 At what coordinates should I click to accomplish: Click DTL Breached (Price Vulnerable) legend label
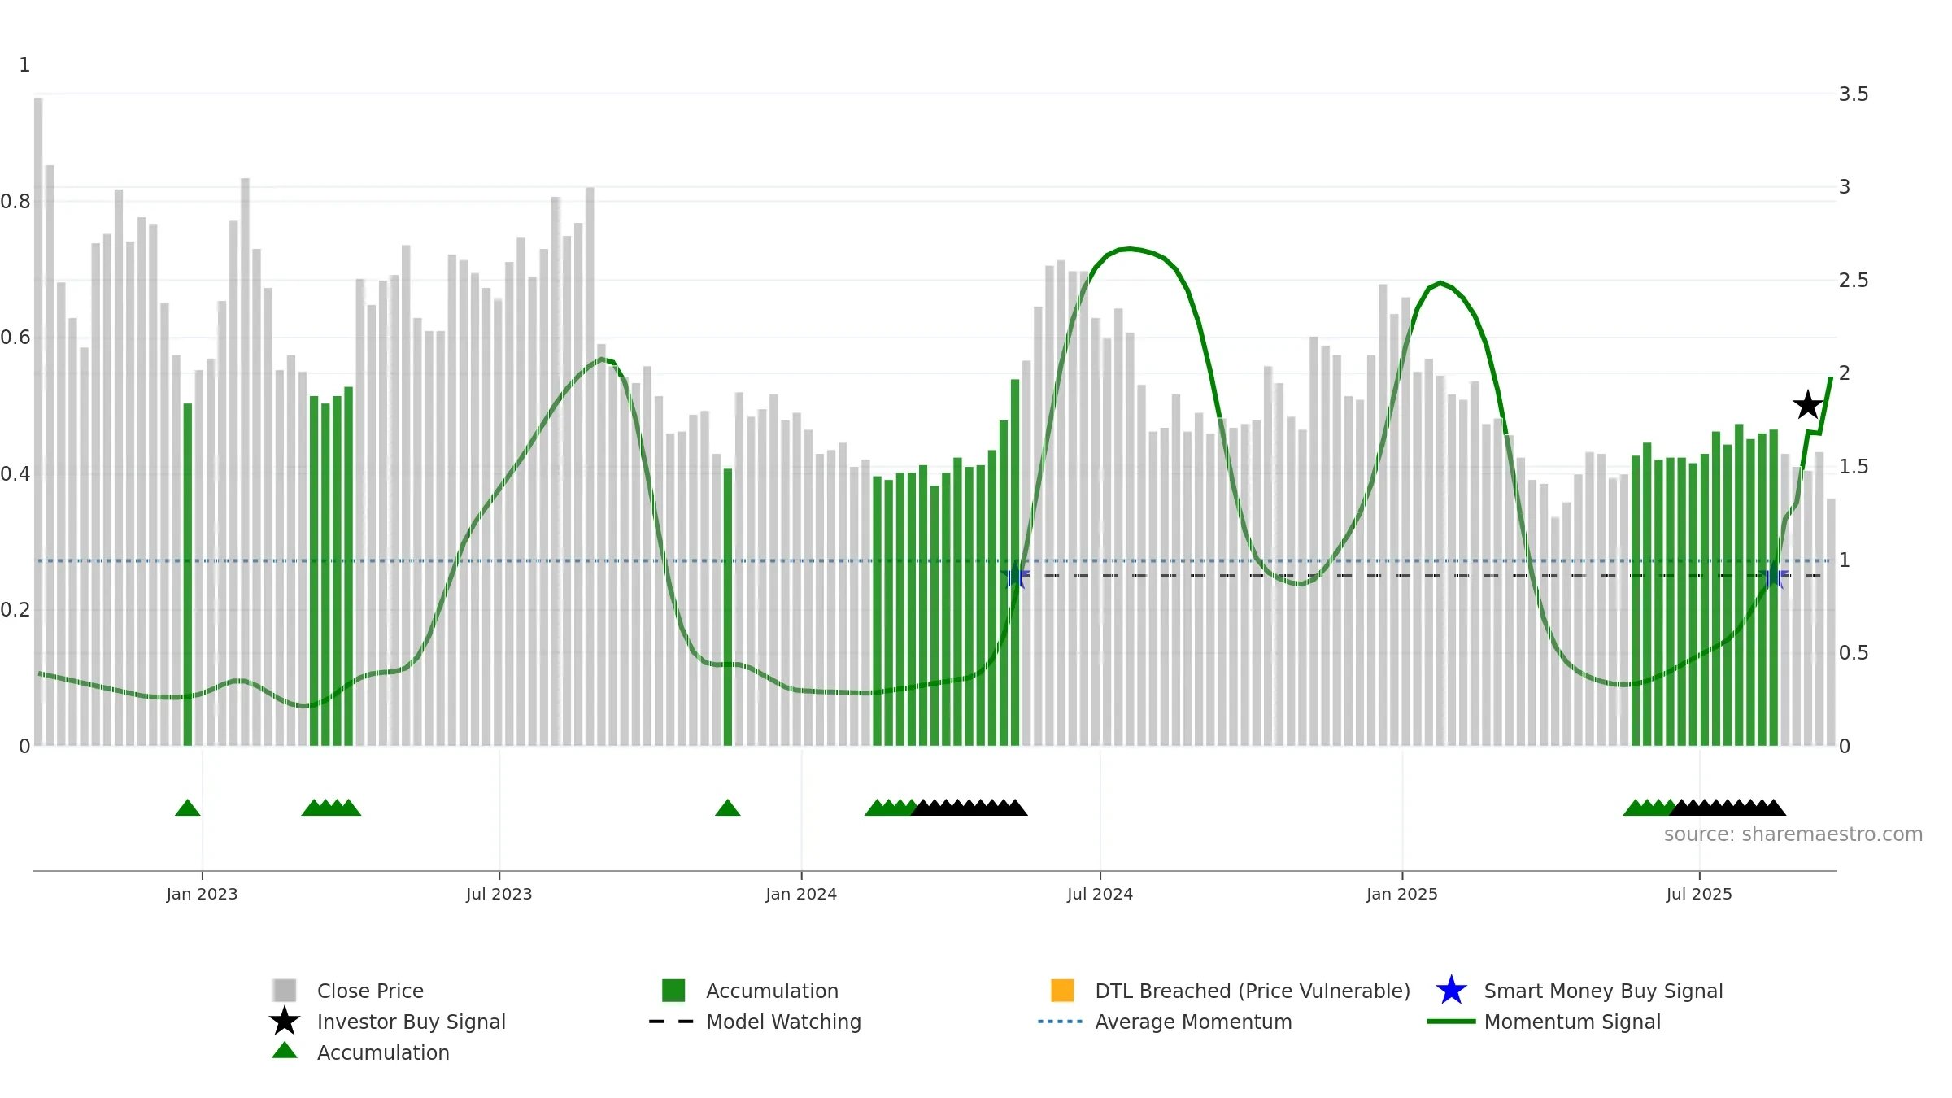click(1253, 991)
